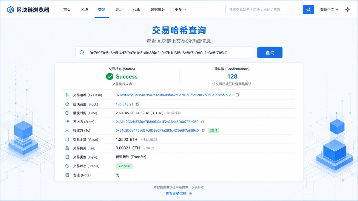The width and height of the screenshot is (358, 201).
Task: Focus the header search field for 交易哈希
Action: click(264, 10)
